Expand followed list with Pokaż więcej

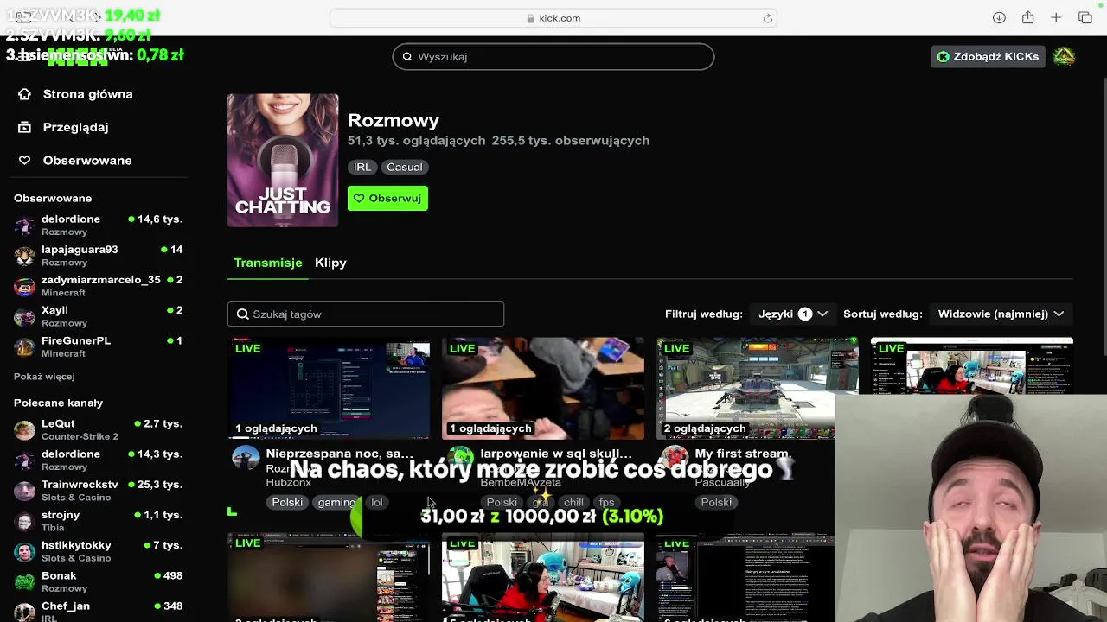tap(44, 377)
